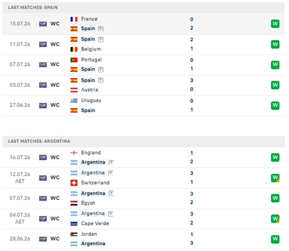Click the World Cup logo on 11.07.26 row
Image resolution: width=289 pixels, height=251 pixels.
(x=43, y=44)
